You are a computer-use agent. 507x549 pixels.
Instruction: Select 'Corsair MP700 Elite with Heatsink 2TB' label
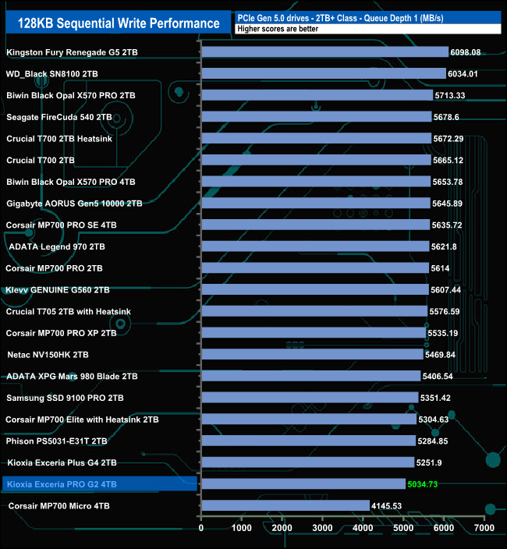tap(82, 420)
